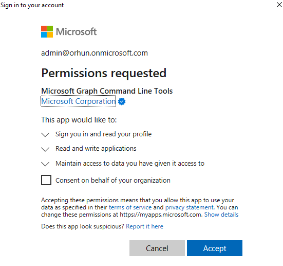283x266 pixels.
Task: Click the 'Consent on behalf of your organization' label
Action: click(113, 181)
